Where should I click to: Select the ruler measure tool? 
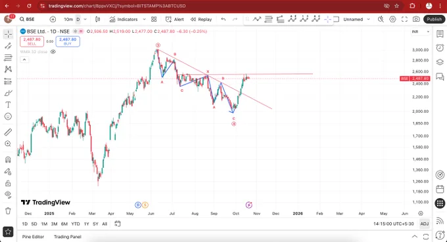pos(8,132)
